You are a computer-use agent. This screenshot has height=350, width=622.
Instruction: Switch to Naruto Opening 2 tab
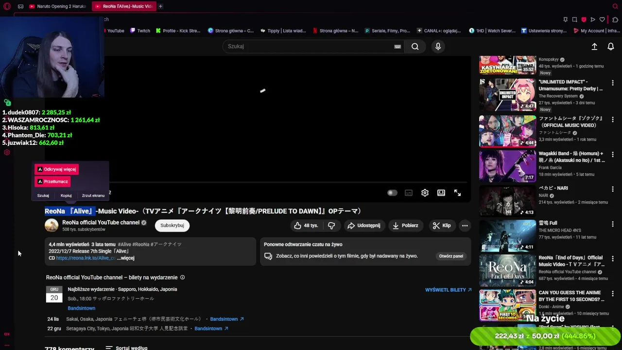(x=57, y=6)
